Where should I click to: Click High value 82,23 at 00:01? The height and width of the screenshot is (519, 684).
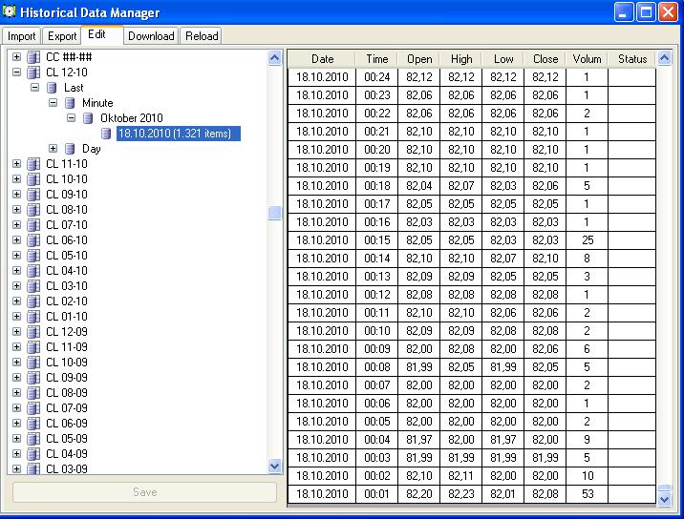coord(461,494)
